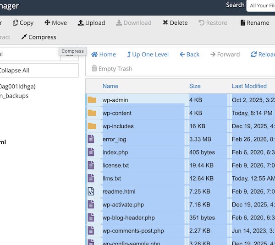
Task: Sort by Last Modified column
Action: click(x=249, y=86)
